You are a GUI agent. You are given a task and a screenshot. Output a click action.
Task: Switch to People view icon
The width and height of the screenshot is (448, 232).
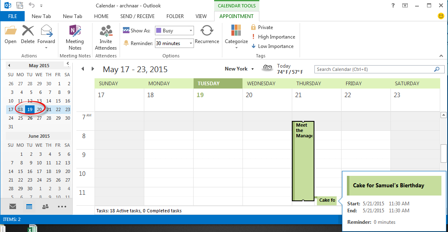45,207
